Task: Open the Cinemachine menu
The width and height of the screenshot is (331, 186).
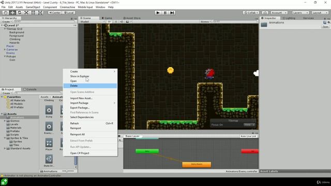Action: pyautogui.click(x=67, y=7)
